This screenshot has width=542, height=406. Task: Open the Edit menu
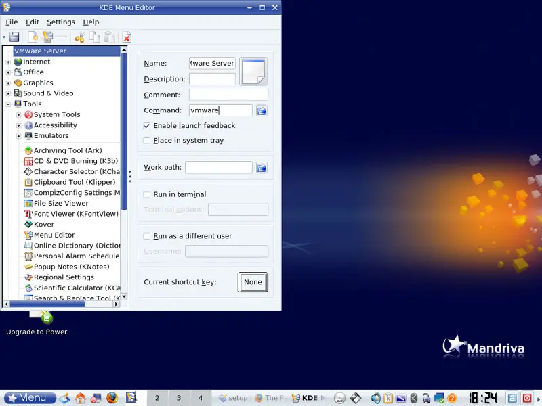tap(32, 22)
